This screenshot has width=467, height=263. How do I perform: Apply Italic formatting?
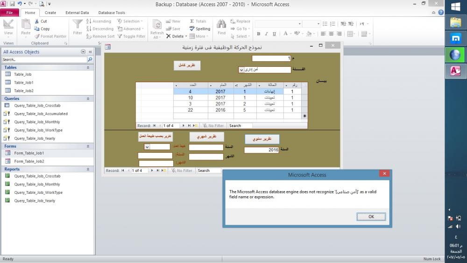[266, 34]
